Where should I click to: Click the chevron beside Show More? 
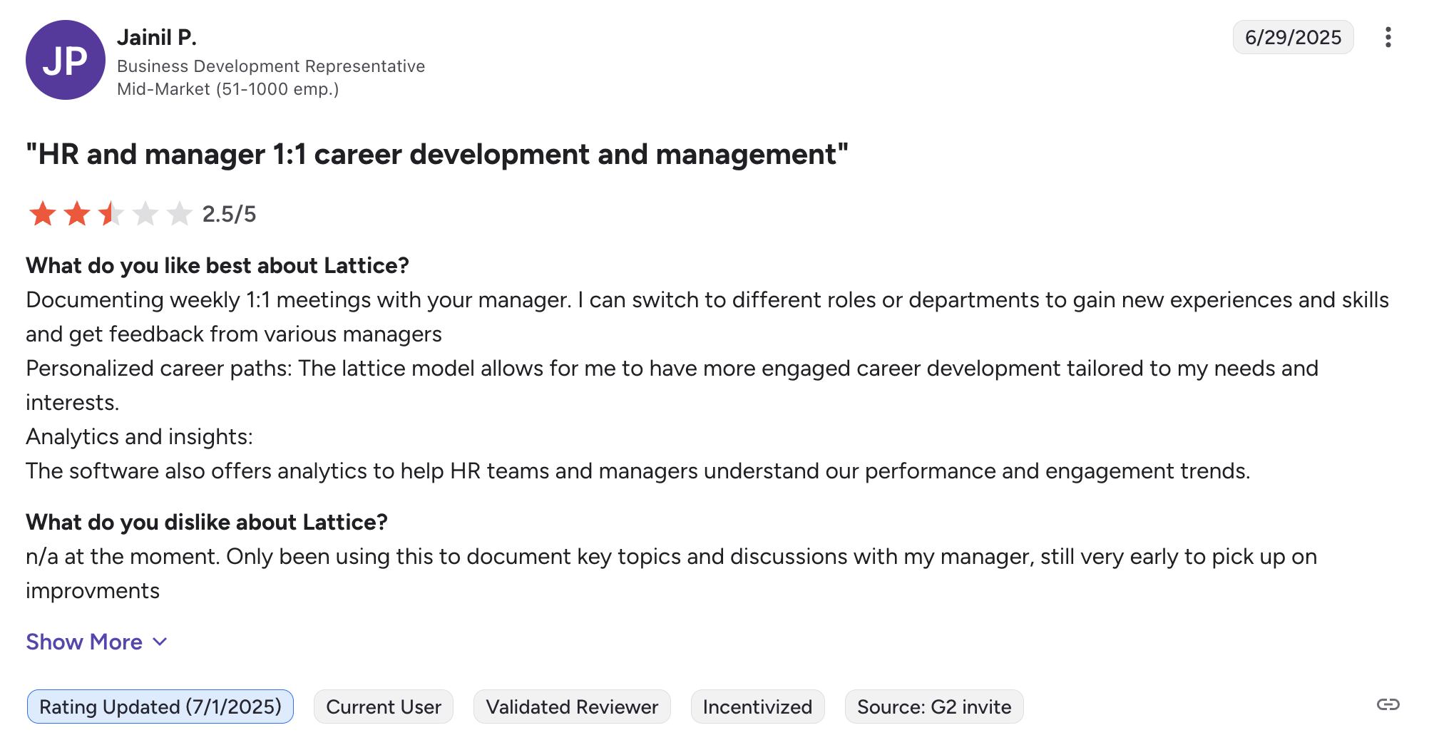(x=160, y=642)
